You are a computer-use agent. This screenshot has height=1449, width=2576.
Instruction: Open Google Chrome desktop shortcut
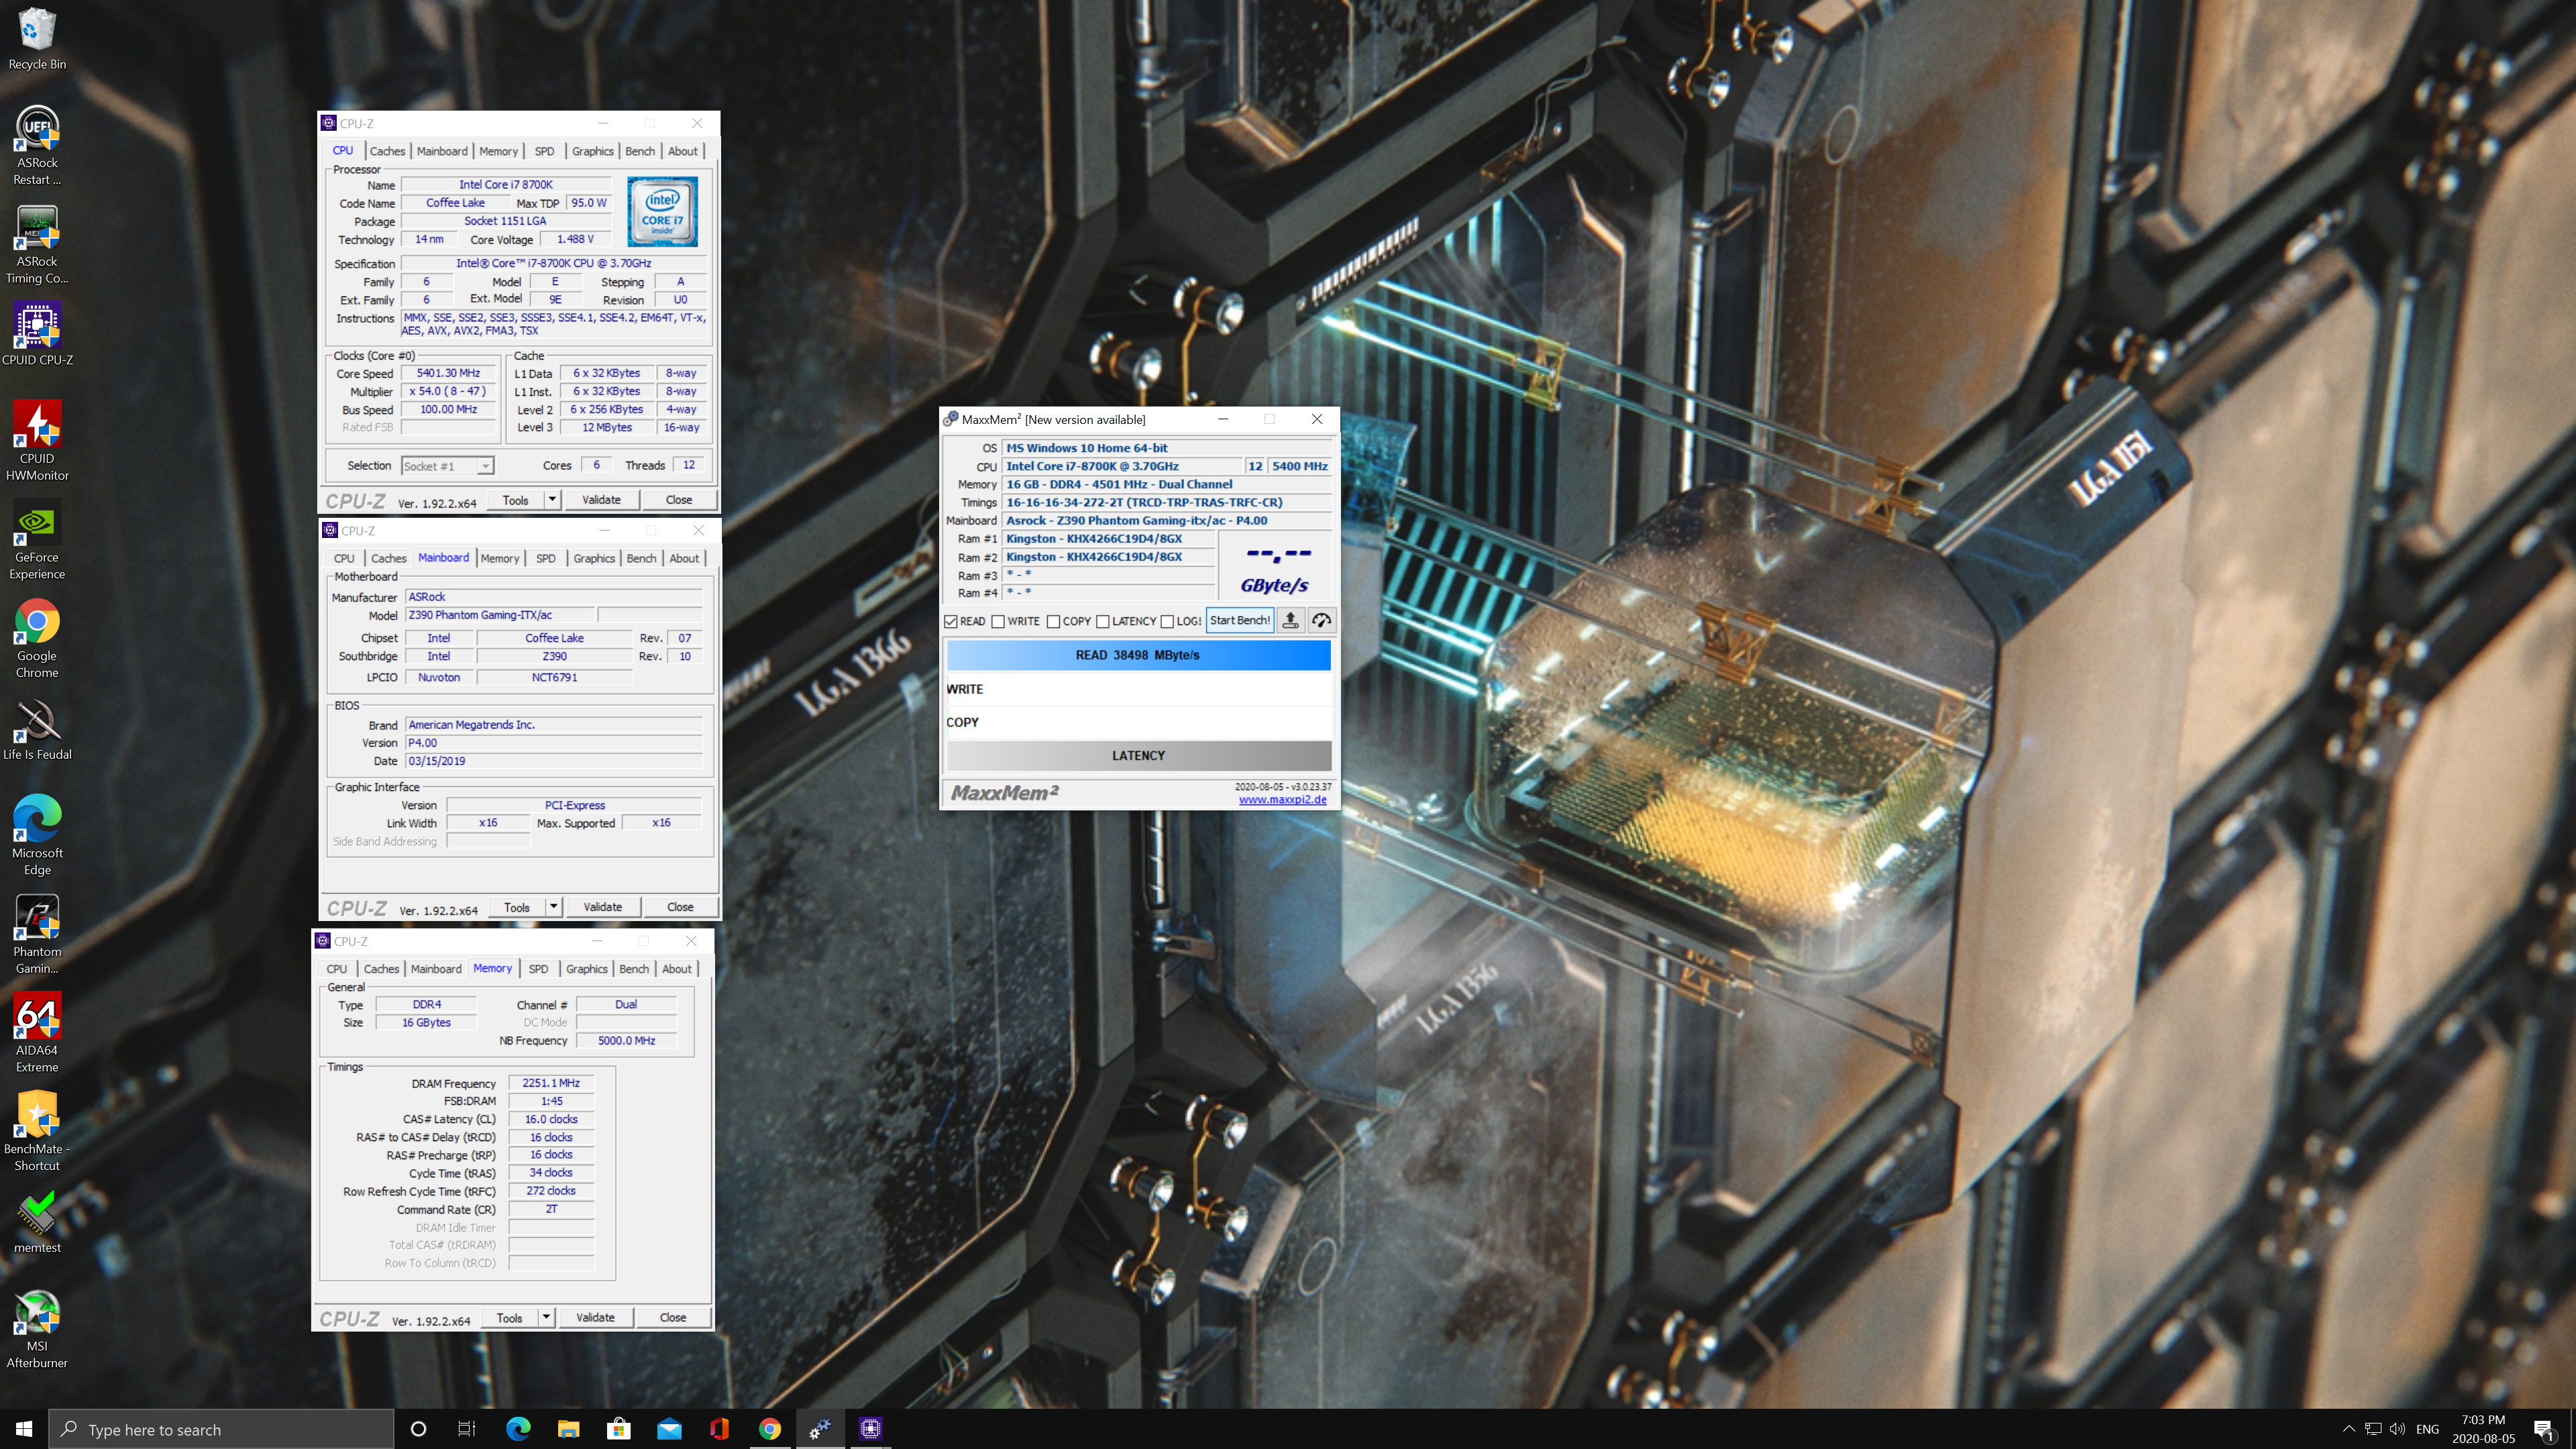point(36,639)
